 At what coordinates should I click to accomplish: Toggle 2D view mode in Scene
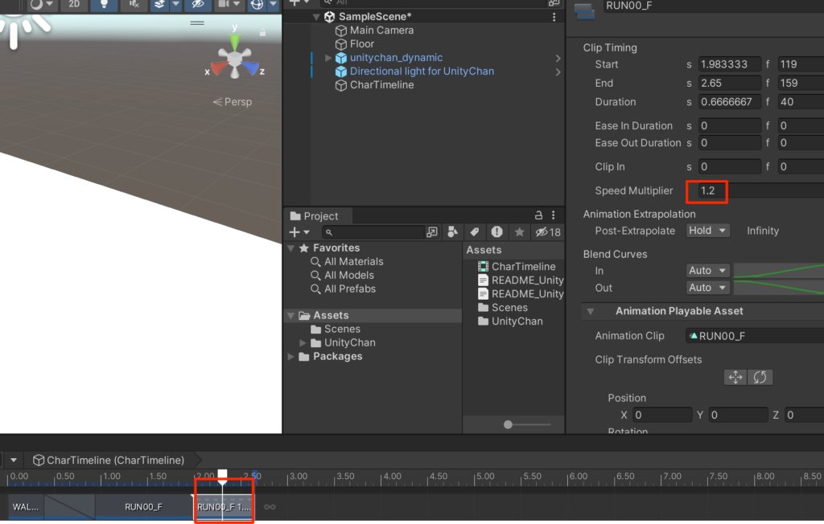[74, 4]
